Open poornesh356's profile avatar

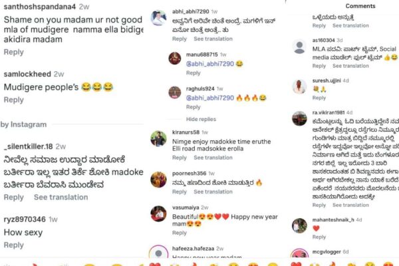tap(158, 180)
